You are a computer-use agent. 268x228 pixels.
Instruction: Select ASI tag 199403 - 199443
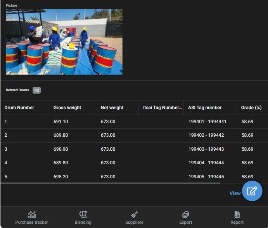tap(206, 149)
